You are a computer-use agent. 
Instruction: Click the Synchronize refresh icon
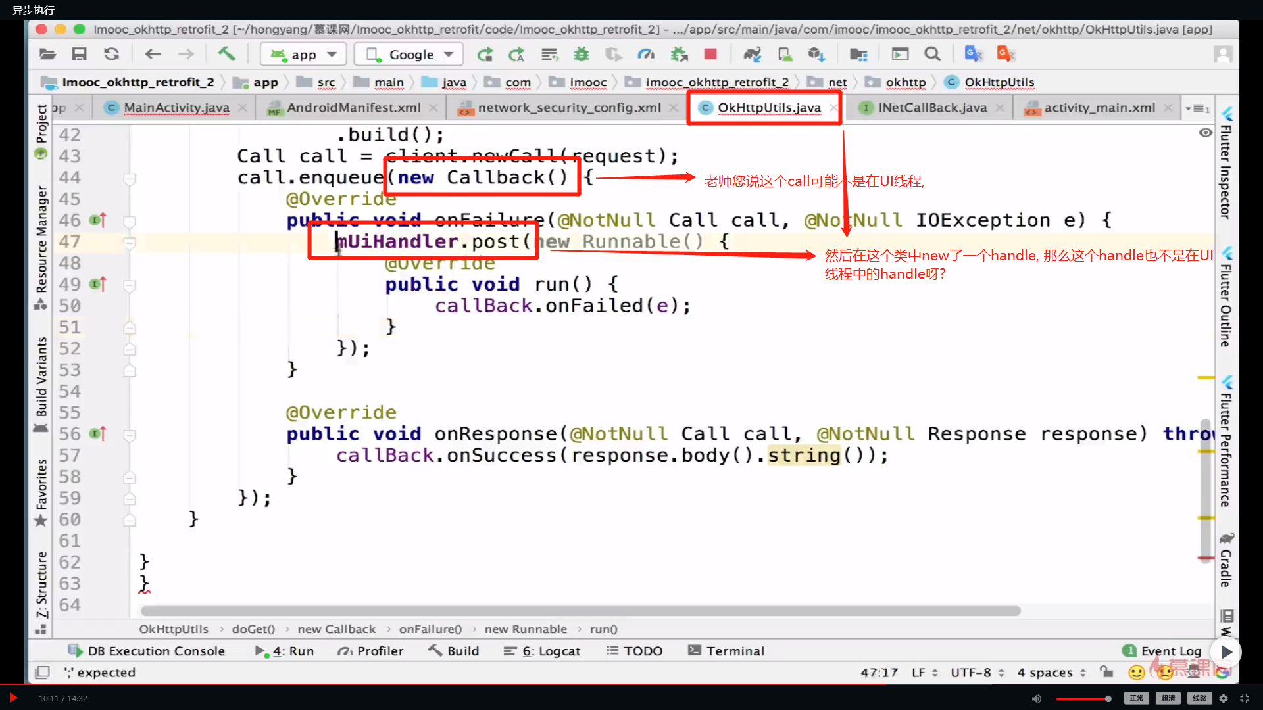(x=112, y=55)
